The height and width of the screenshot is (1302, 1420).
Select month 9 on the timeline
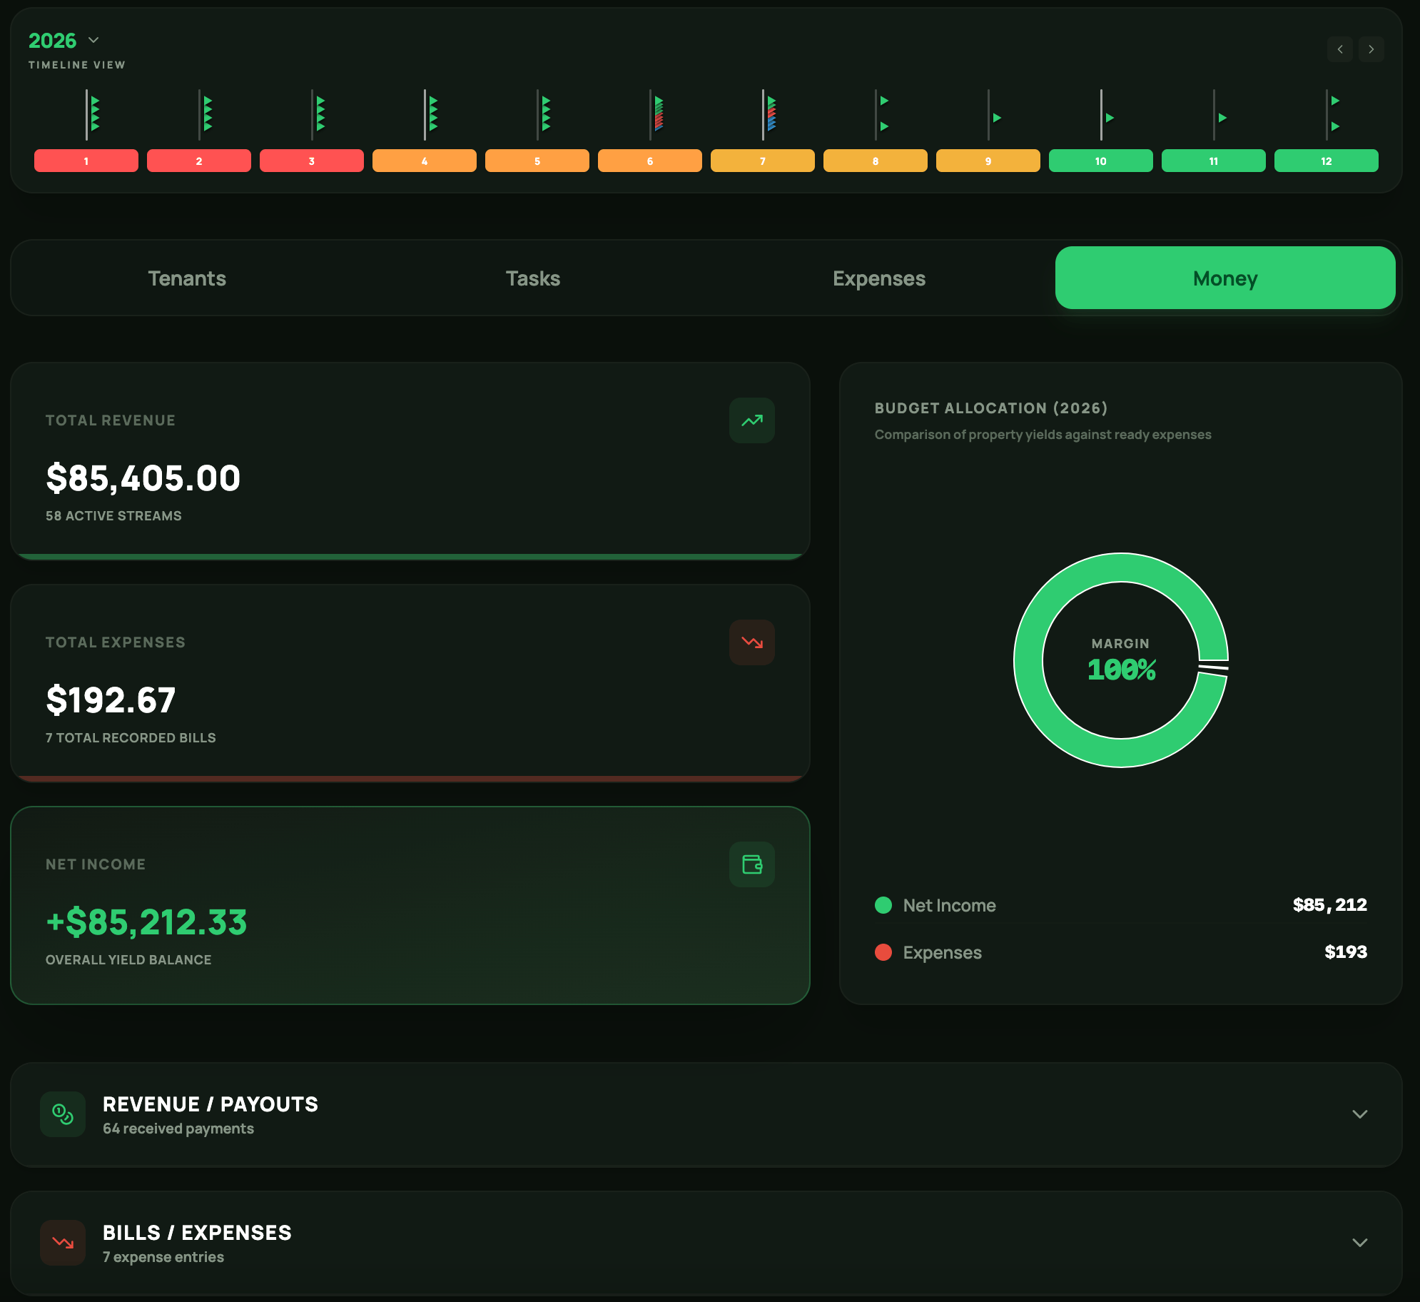(988, 161)
